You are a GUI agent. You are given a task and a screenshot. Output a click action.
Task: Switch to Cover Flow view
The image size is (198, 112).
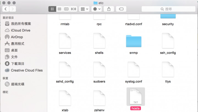[73, 9]
